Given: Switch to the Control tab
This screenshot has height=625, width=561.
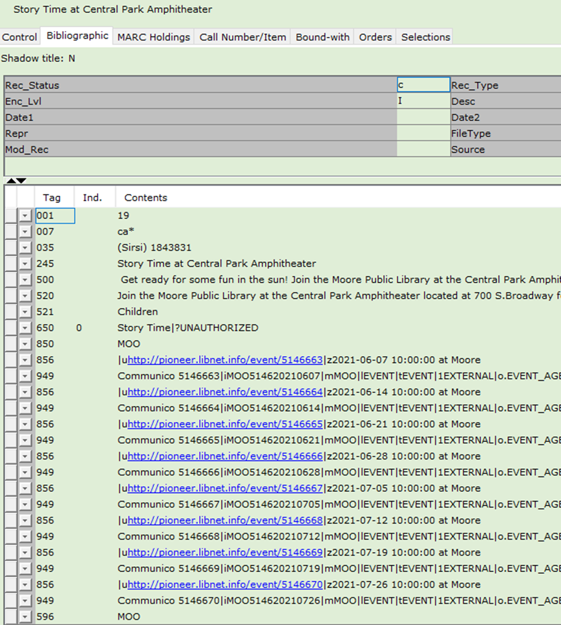Looking at the screenshot, I should [19, 37].
